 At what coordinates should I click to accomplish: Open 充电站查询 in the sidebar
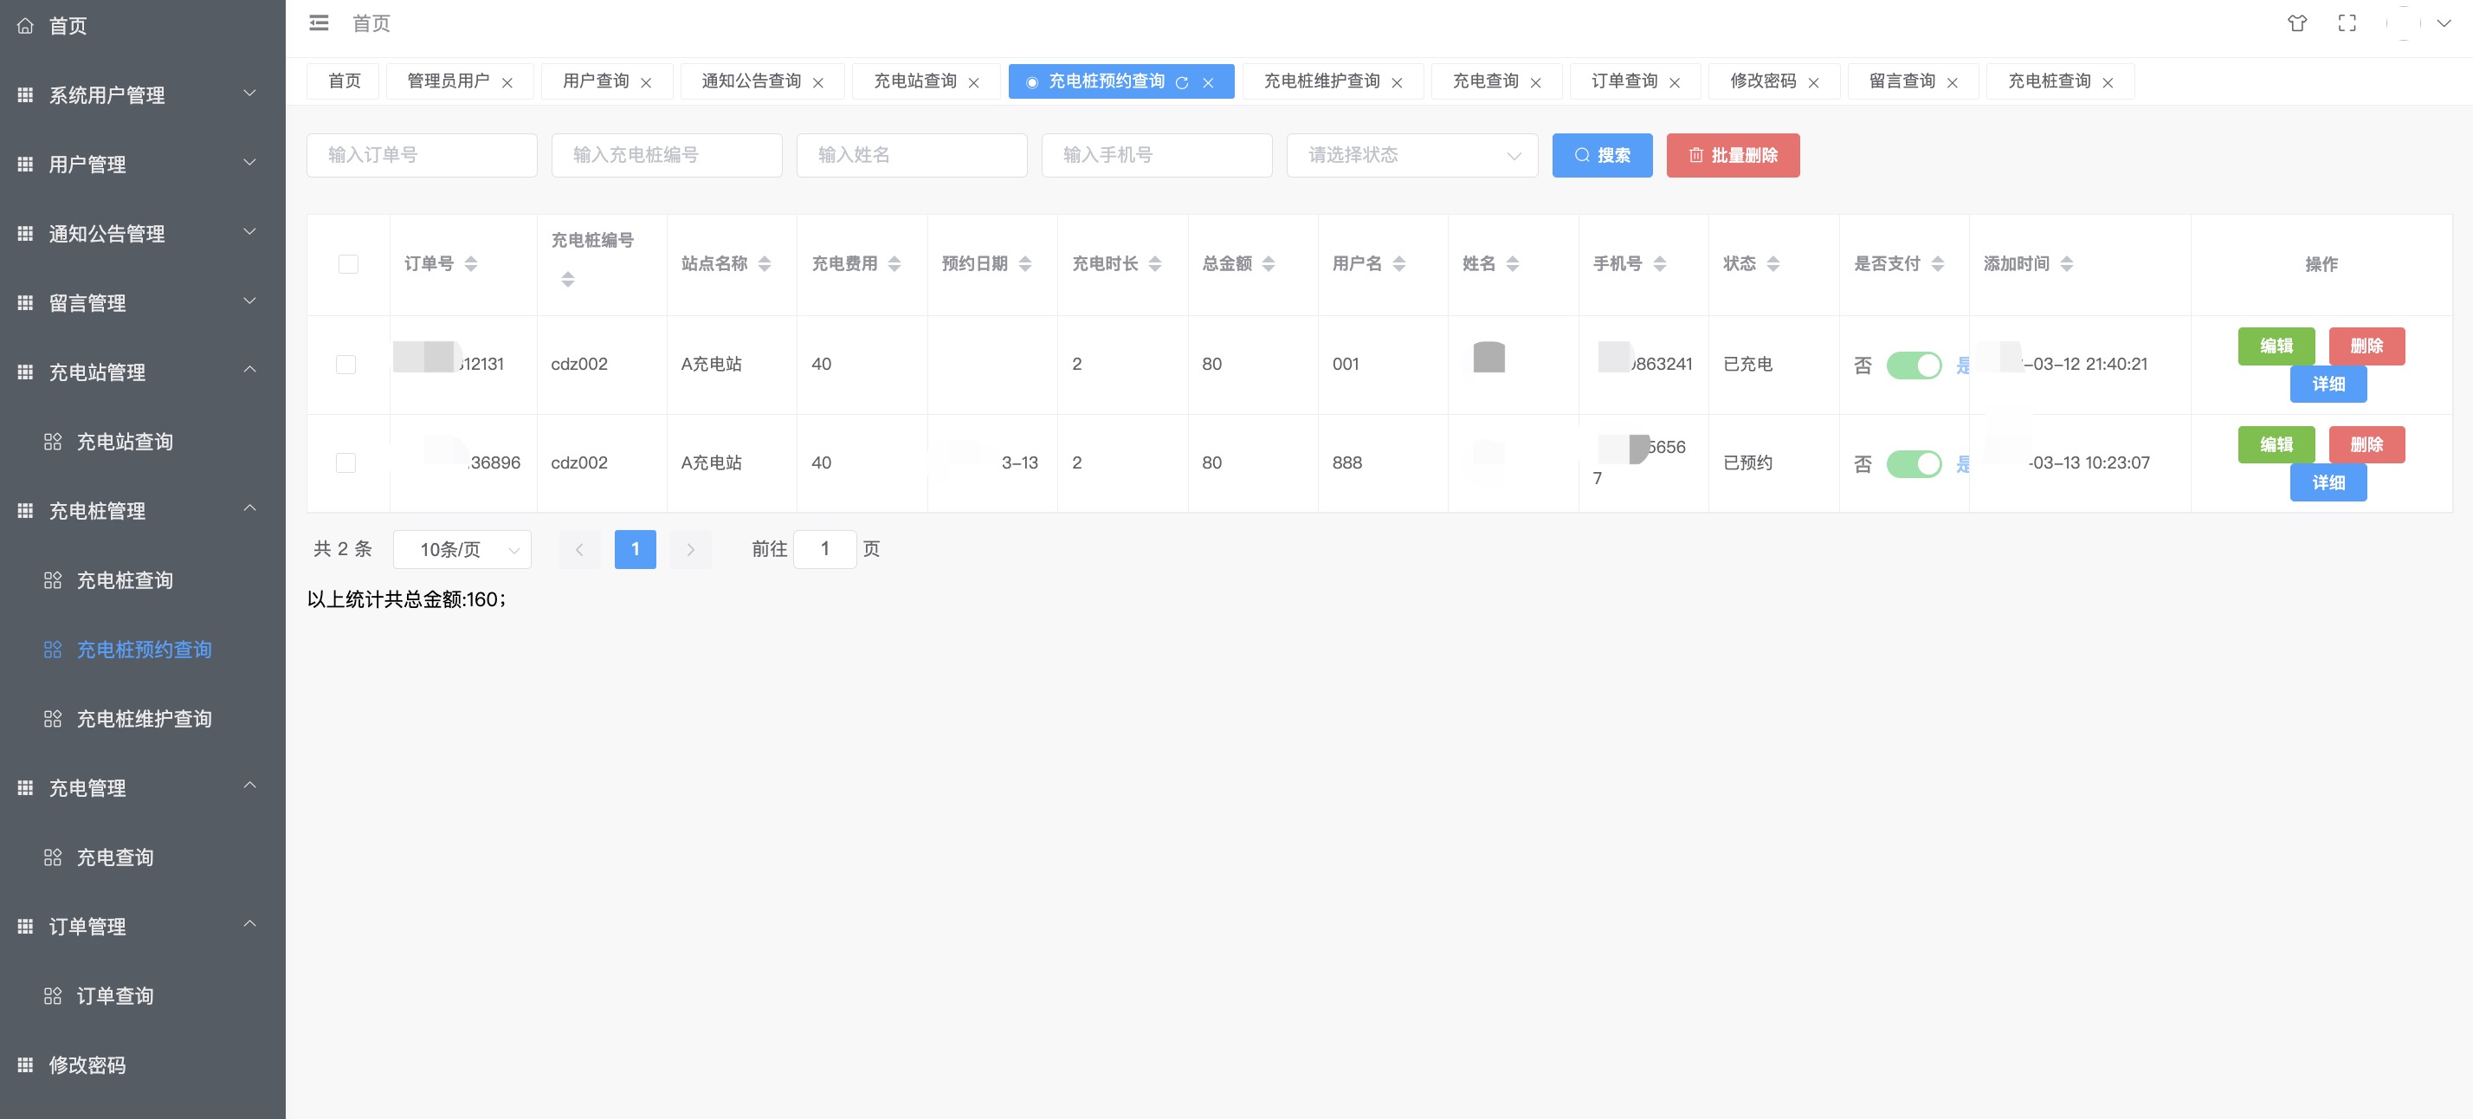142,441
